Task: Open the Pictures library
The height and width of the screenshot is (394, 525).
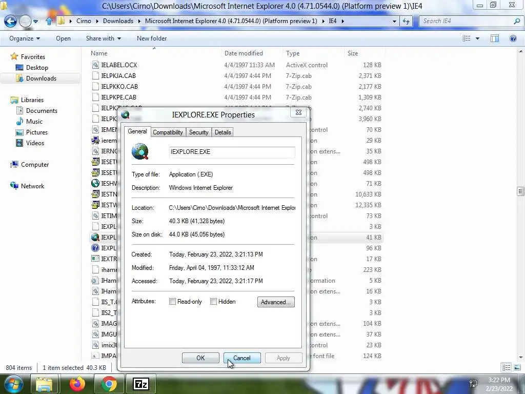Action: pyautogui.click(x=37, y=132)
